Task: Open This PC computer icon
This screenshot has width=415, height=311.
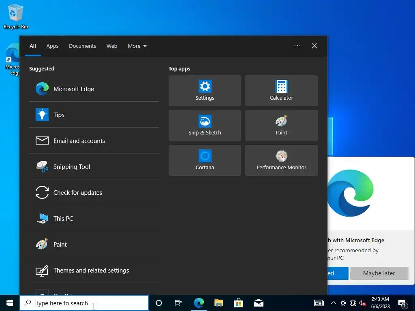Action: 42,218
